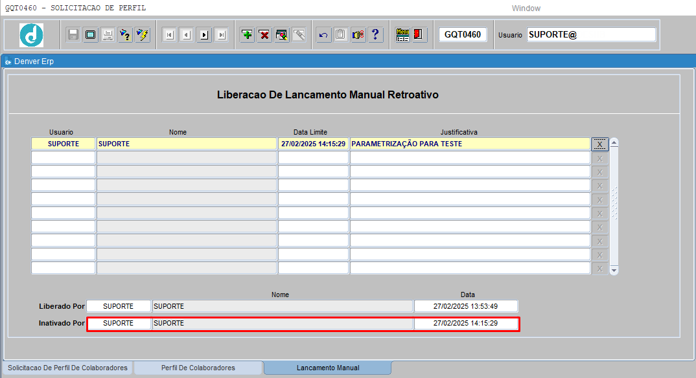Image resolution: width=696 pixels, height=378 pixels.
Task: Click the grayed-out pencil edit icon
Action: point(299,34)
